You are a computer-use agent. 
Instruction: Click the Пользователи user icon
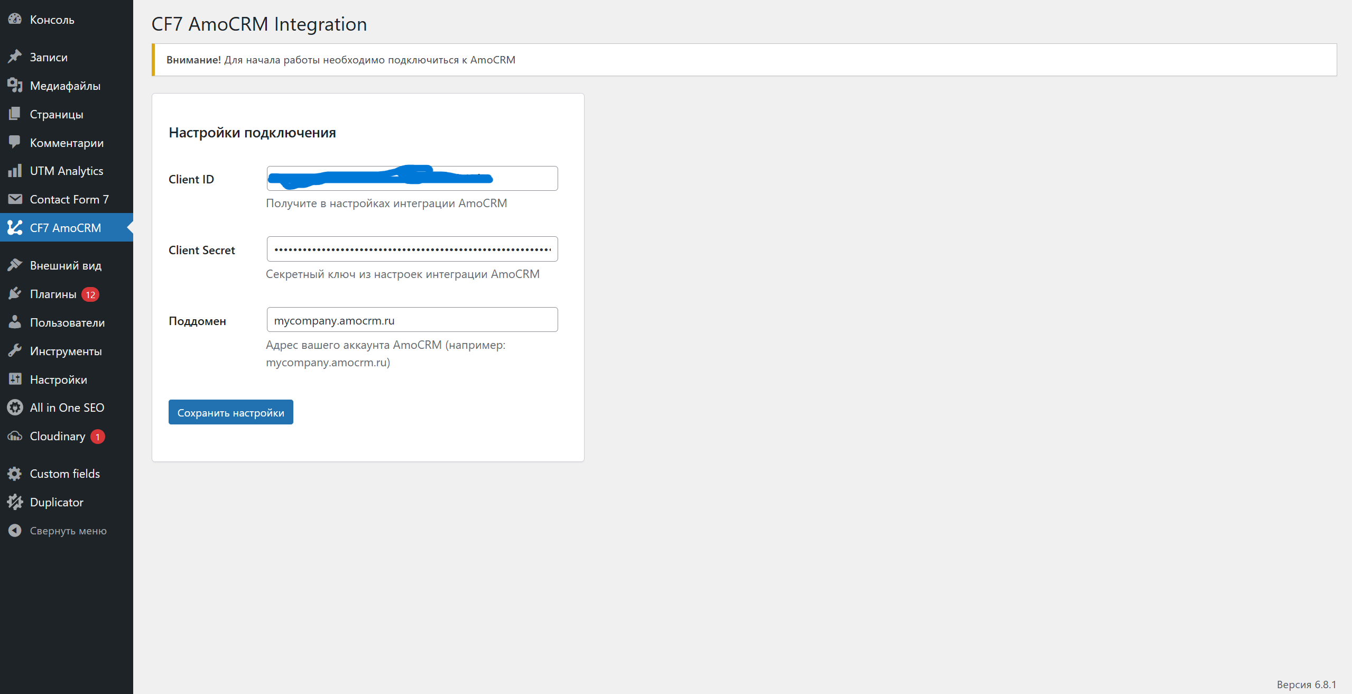click(x=15, y=322)
